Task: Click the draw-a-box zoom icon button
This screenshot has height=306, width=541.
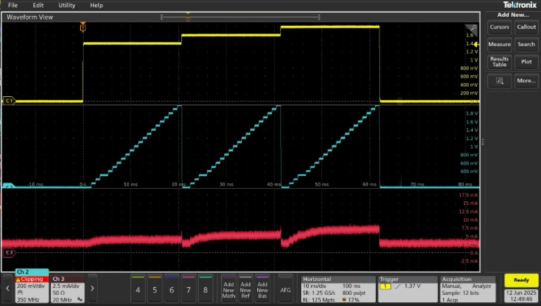Action: 499,81
